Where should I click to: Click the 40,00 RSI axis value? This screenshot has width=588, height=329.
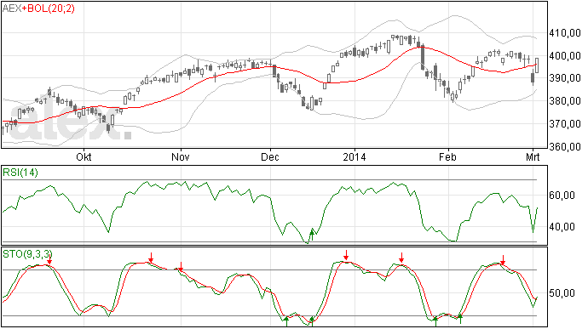click(x=562, y=227)
